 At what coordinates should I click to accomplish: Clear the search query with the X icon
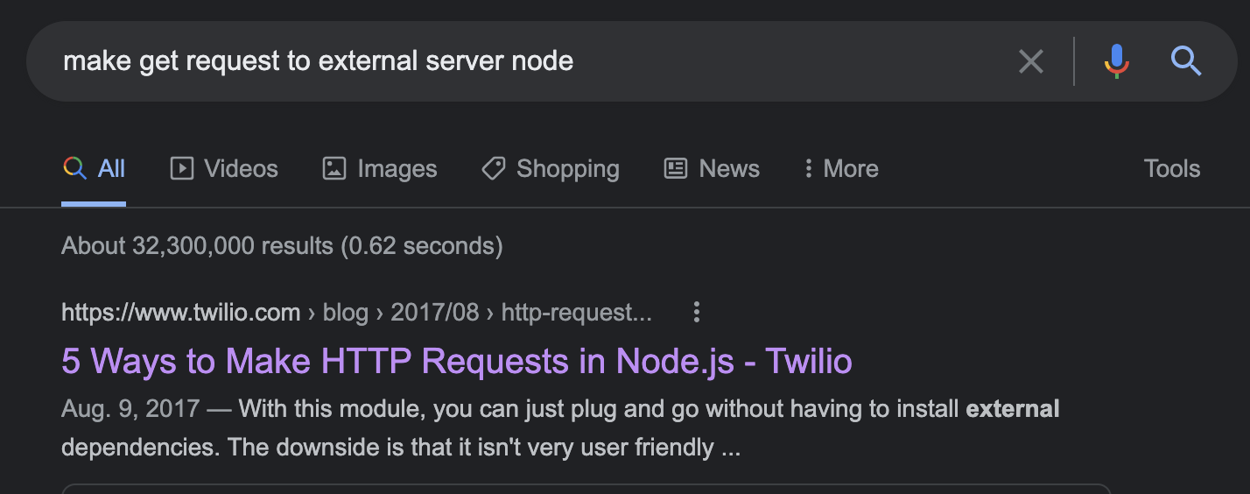coord(1031,61)
